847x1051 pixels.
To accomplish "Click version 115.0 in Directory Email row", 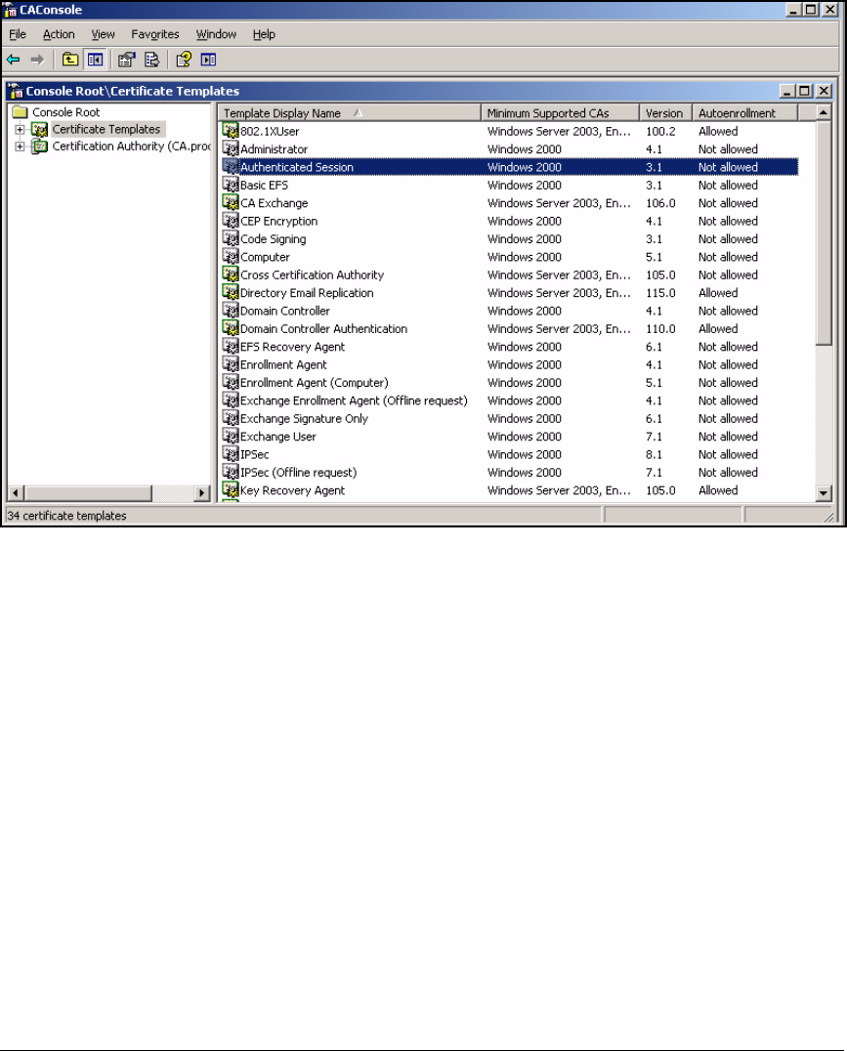I will (x=660, y=293).
